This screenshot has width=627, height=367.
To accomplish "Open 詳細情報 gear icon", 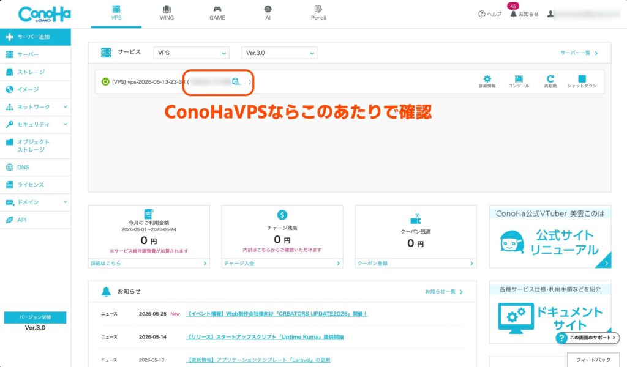I will pyautogui.click(x=487, y=81).
